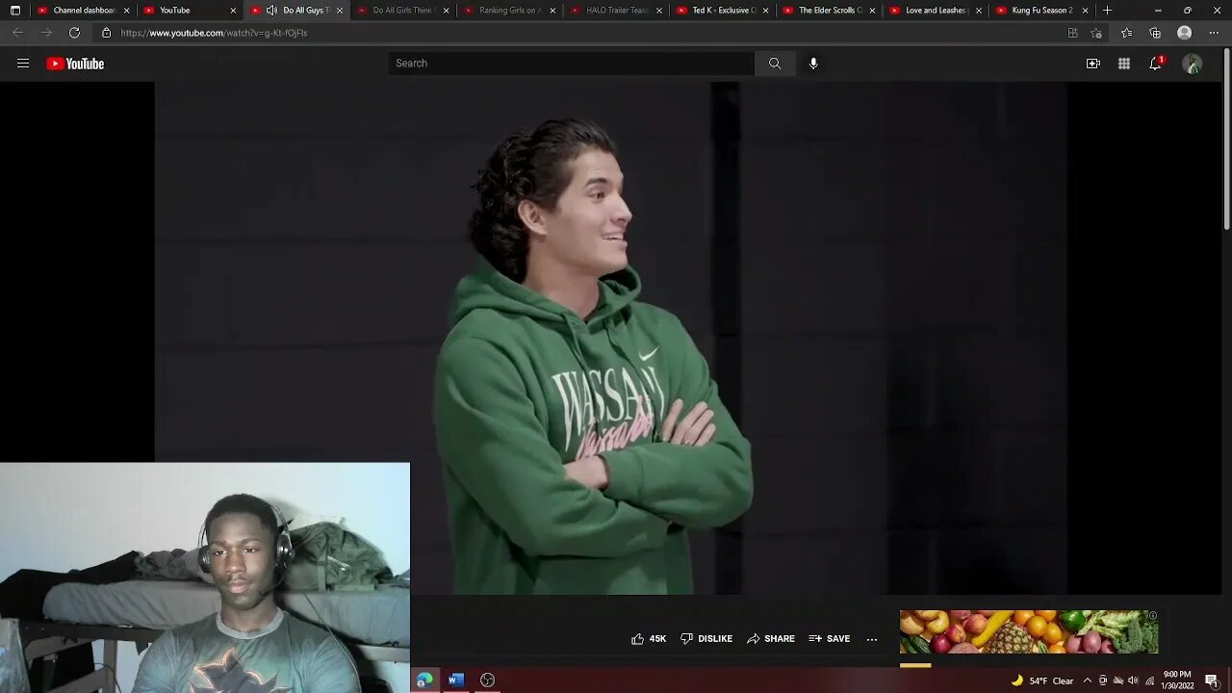Open browser Settings and more menu

1214,33
